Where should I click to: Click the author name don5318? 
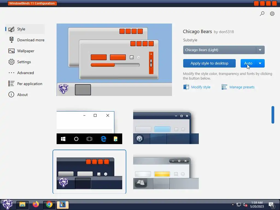226,32
